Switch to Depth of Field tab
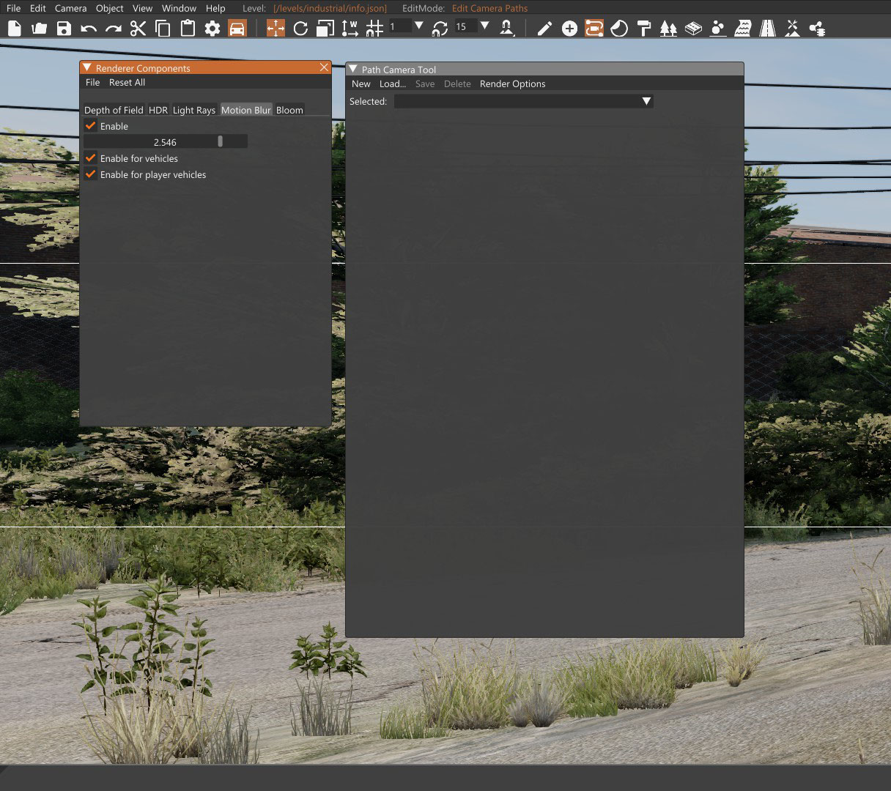 [x=114, y=110]
